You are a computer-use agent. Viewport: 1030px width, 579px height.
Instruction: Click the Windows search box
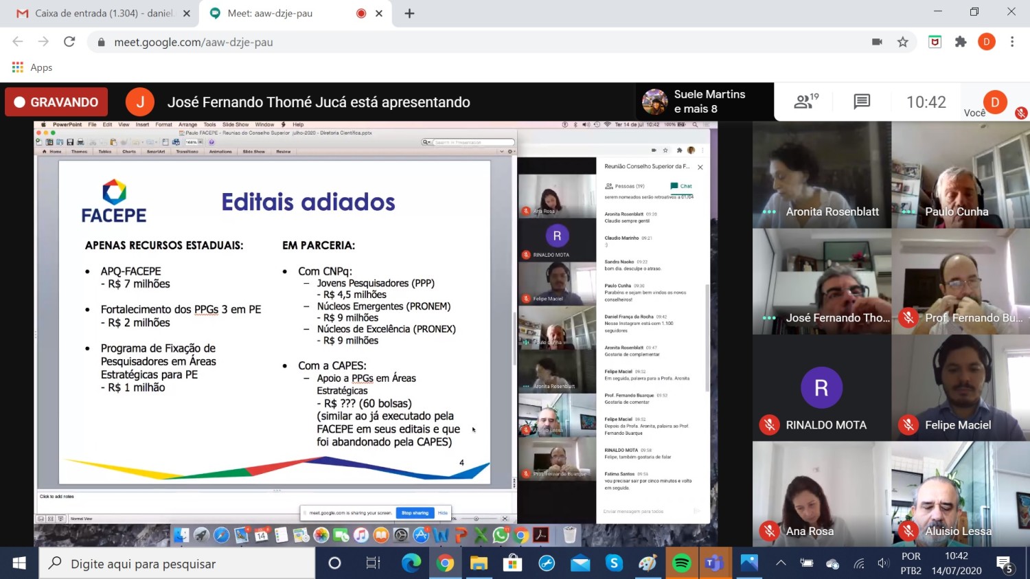click(177, 563)
